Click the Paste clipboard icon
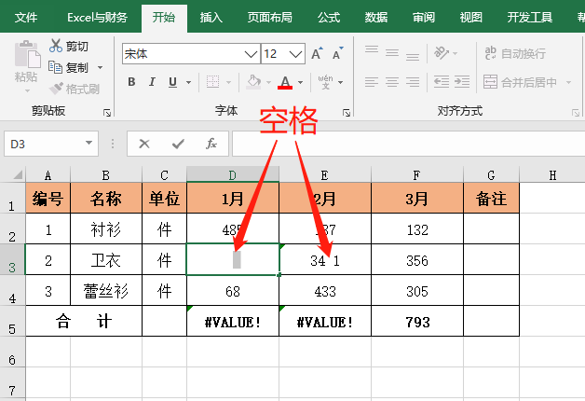Screen dimensions: 585x401 tap(26, 54)
